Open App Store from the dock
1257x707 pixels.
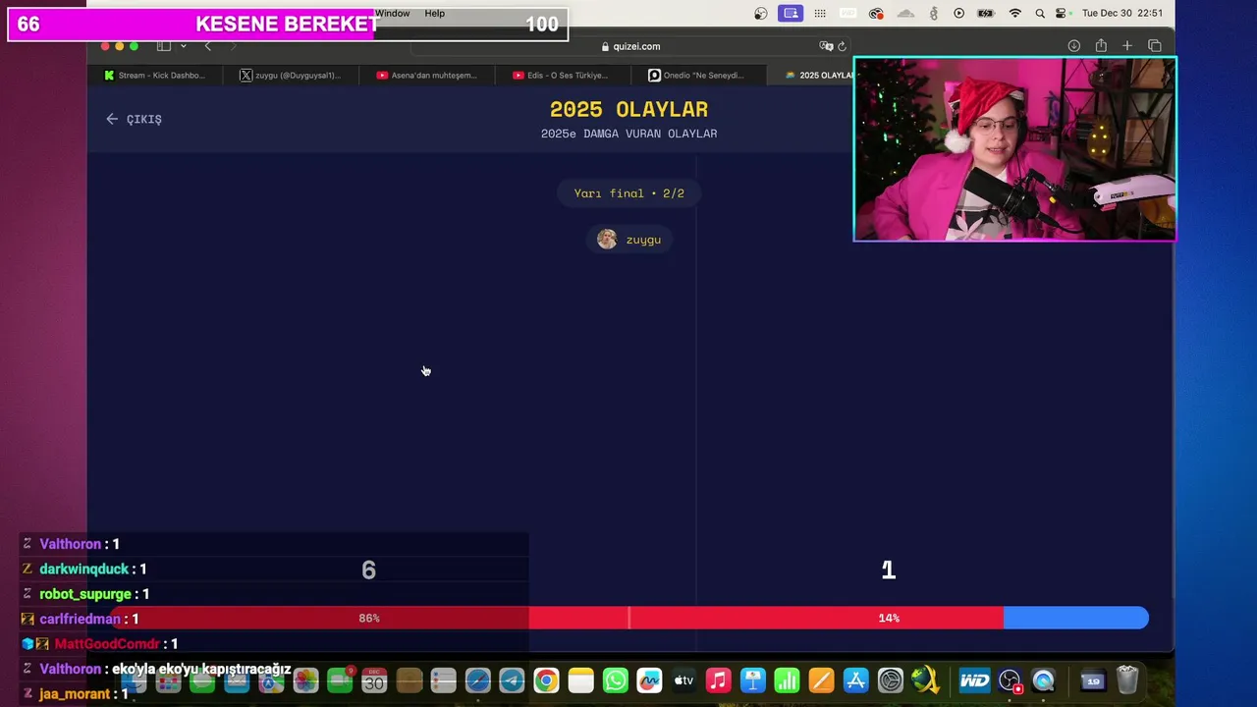click(x=855, y=680)
